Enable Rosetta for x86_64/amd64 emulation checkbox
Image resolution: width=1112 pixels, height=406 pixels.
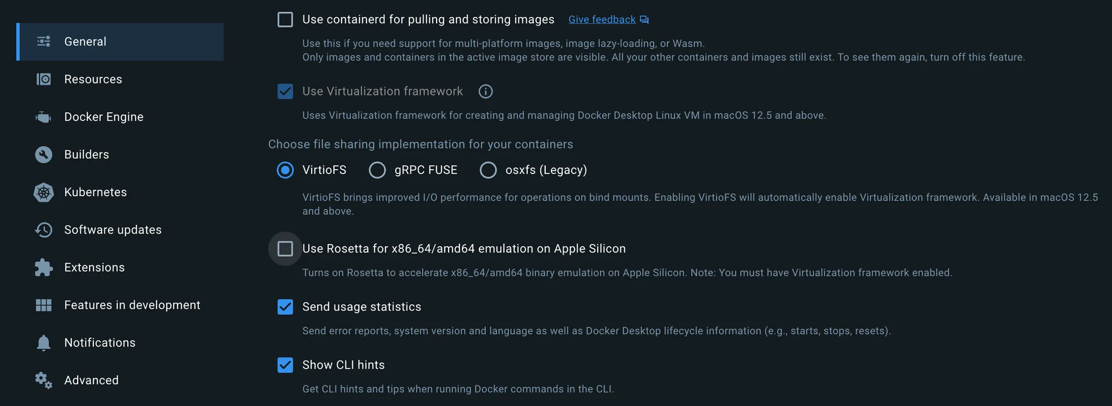pyautogui.click(x=285, y=249)
